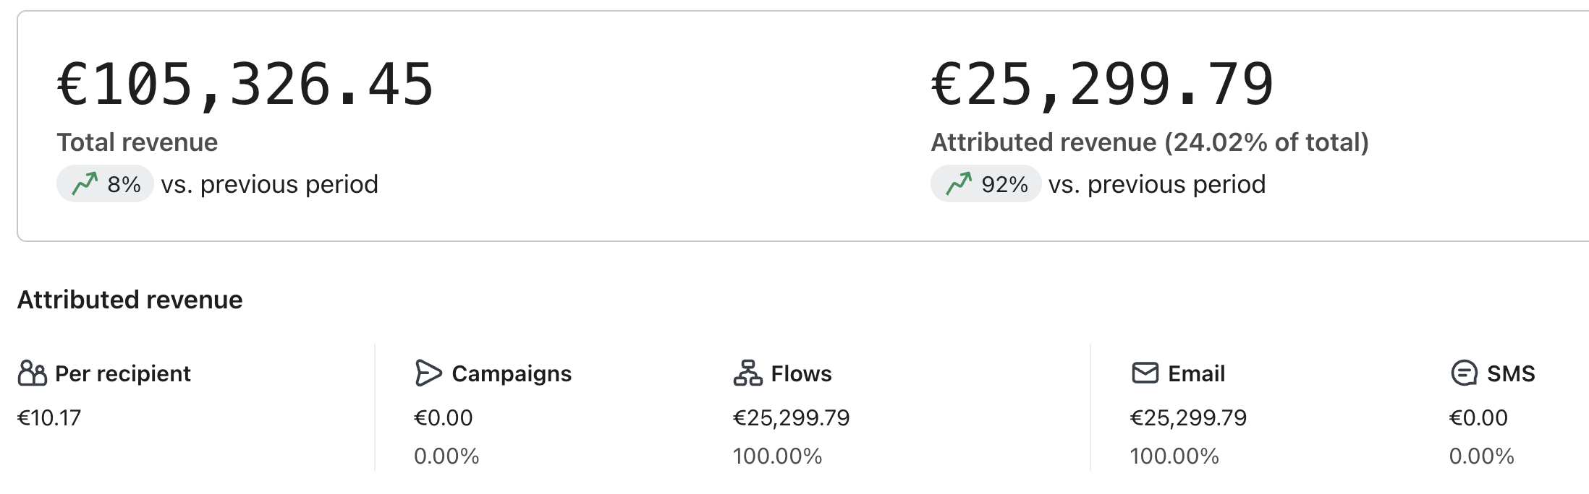Click the Flows hierarchy icon
1589x494 pixels.
tap(747, 373)
